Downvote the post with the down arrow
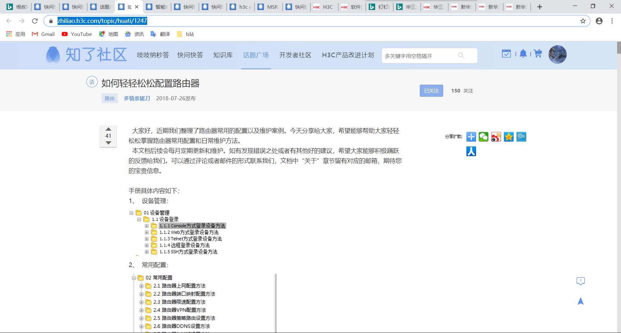Image resolution: width=621 pixels, height=333 pixels. [108, 143]
